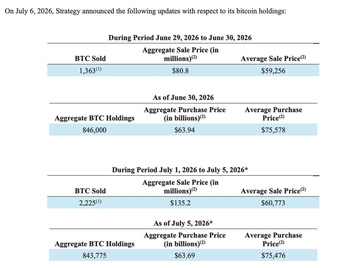Click the second 'Average Sale Price' column header

[273, 191]
